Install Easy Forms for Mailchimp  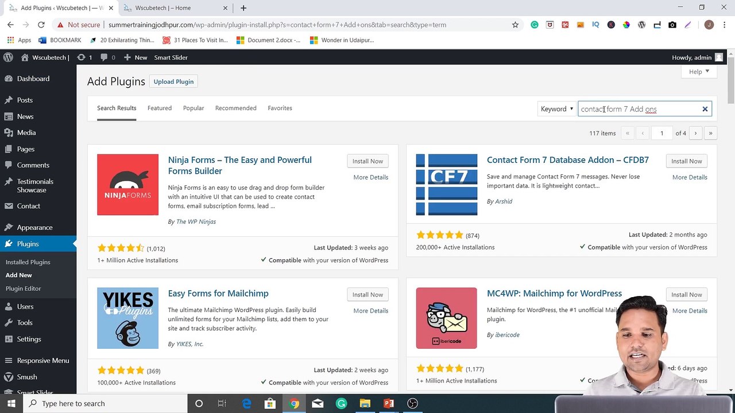[x=367, y=295]
